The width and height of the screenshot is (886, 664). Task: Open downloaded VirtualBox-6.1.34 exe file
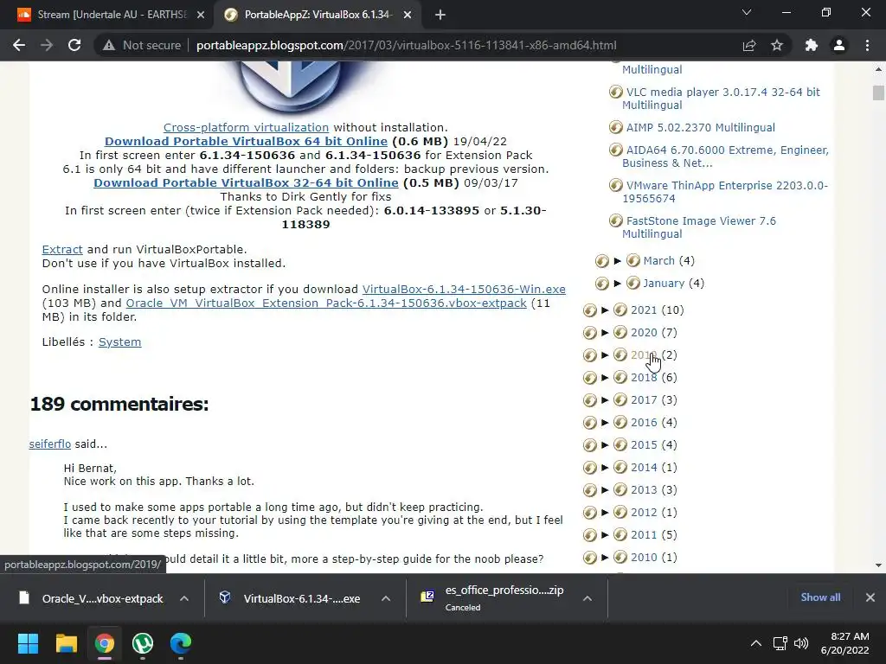[x=292, y=598]
